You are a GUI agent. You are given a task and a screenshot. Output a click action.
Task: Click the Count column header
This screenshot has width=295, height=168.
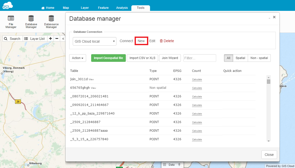click(x=196, y=71)
